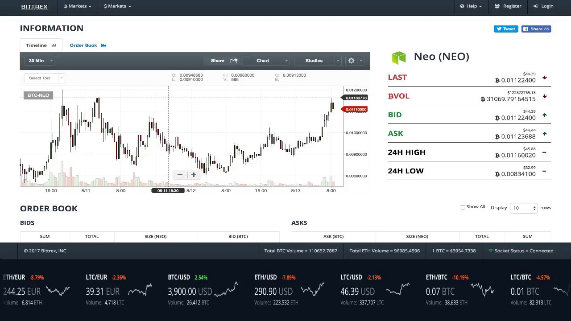
Task: Go to the Login page
Action: coord(543,6)
